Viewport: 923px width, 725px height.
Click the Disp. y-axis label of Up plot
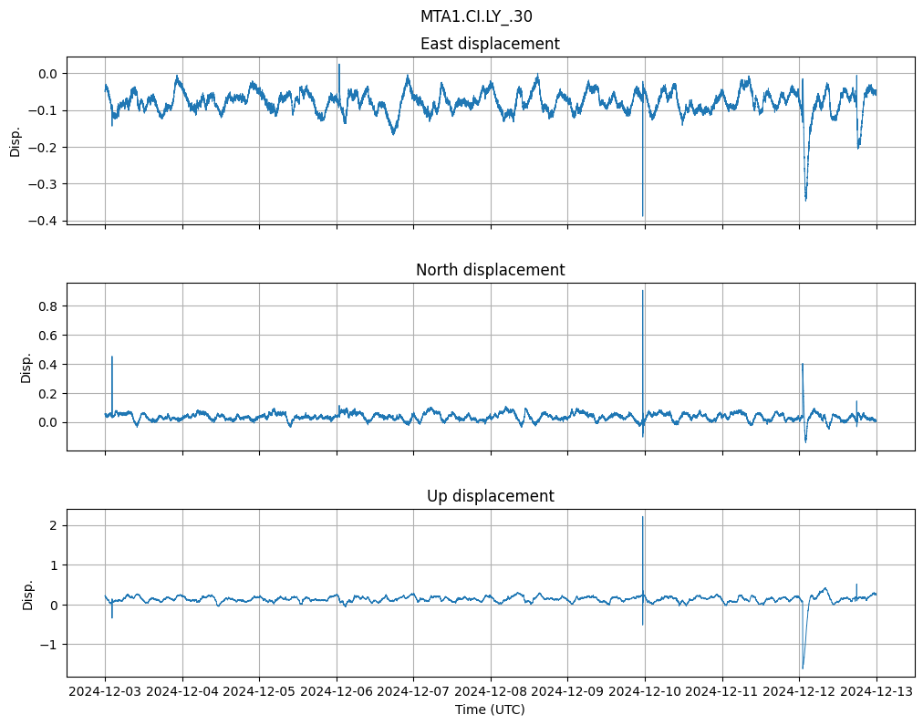coord(26,593)
